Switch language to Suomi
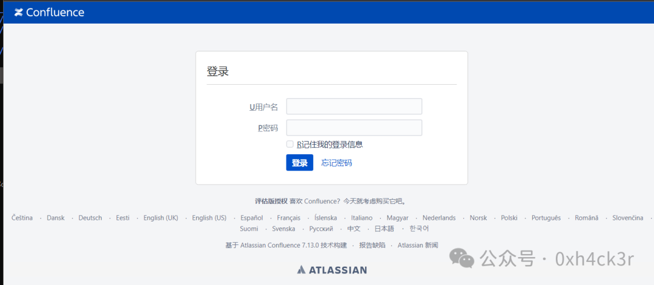This screenshot has height=285, width=654. 249,229
